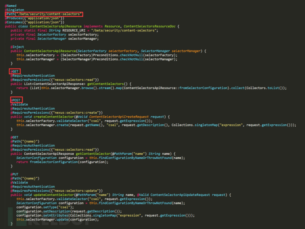Image resolution: width=305 pixels, height=229 pixels.
Task: Select ContentSelectorApiCreateRequest parameter type
Action: [118, 117]
